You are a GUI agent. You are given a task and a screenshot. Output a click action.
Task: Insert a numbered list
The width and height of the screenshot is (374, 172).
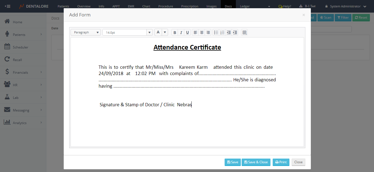click(222, 33)
